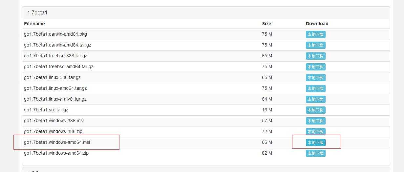This screenshot has width=404, height=172.
Task: Click 本地下载 for linux-armv6l.tar.gz
Action: point(315,99)
